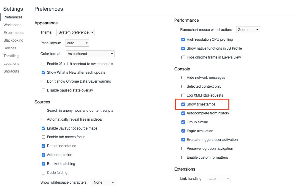298x189 pixels.
Task: Disable Bracket matching checkbox
Action: point(44,164)
